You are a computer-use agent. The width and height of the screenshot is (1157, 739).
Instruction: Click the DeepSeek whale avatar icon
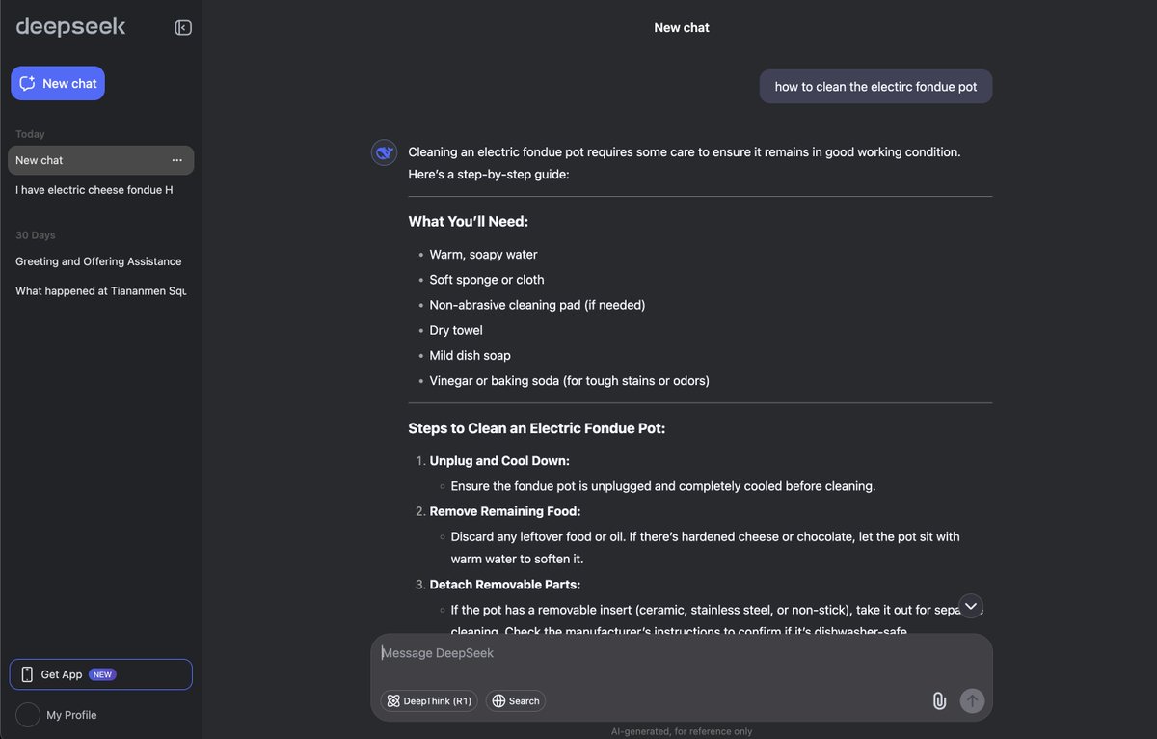coord(385,152)
